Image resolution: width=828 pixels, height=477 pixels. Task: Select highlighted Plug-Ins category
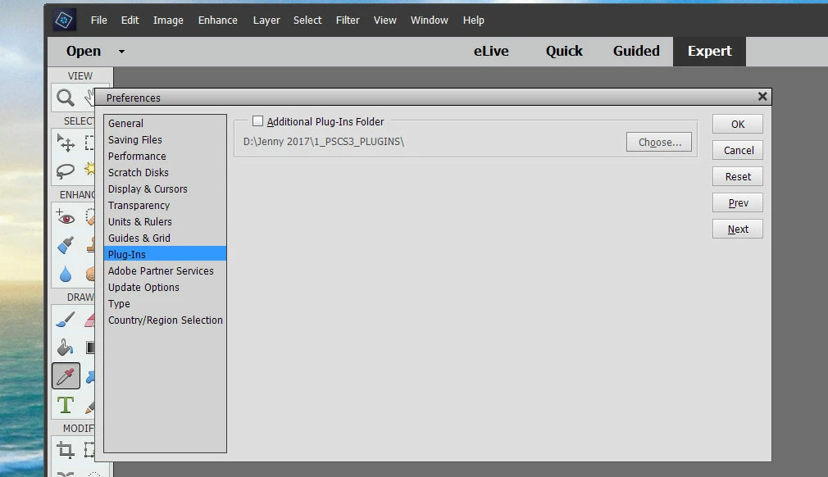click(x=166, y=254)
